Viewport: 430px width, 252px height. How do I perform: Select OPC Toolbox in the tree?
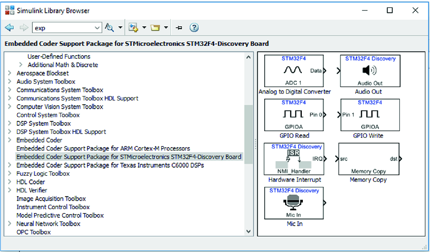[34, 232]
